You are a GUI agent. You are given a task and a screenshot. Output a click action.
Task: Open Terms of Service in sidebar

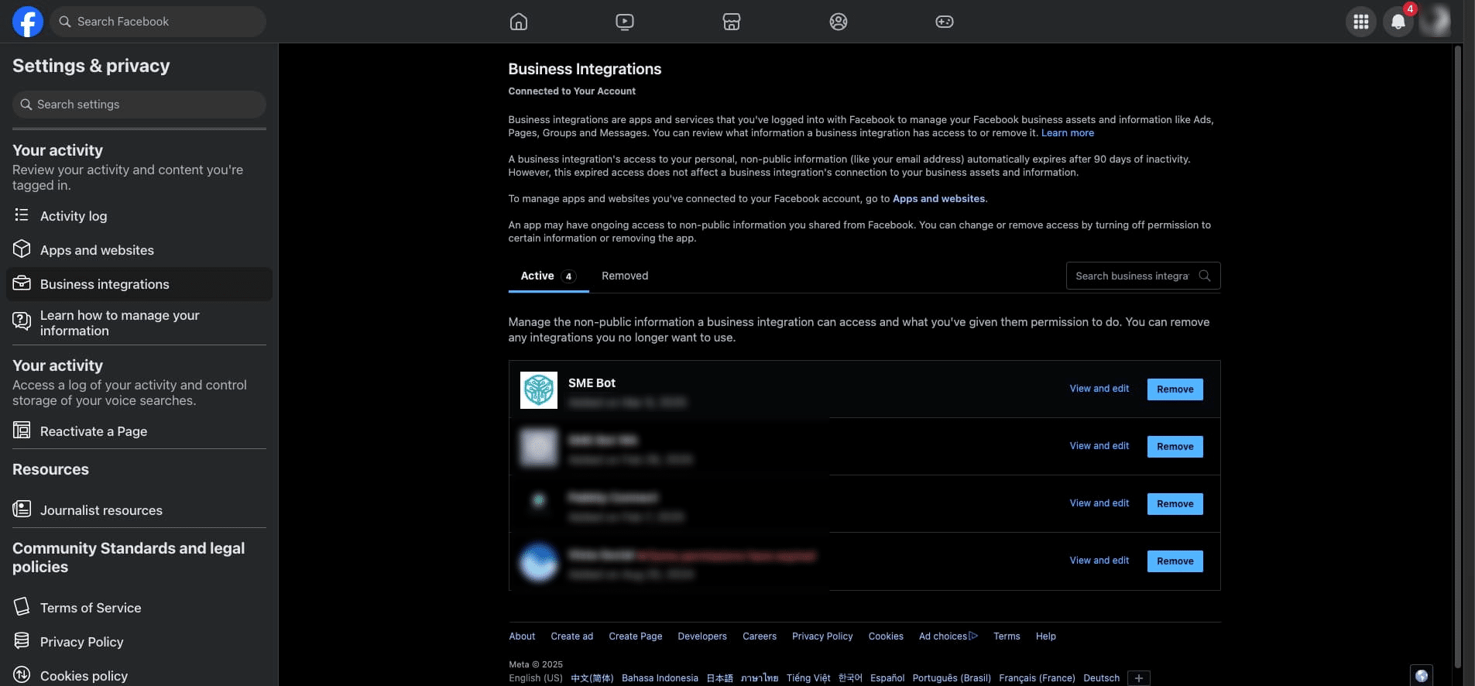point(139,608)
